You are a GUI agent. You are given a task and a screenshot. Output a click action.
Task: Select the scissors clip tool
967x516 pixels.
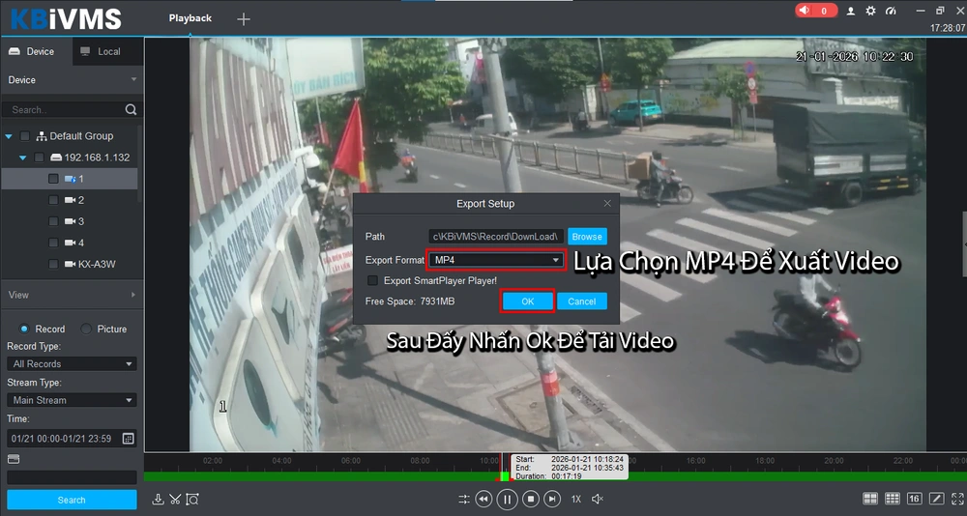tap(175, 499)
